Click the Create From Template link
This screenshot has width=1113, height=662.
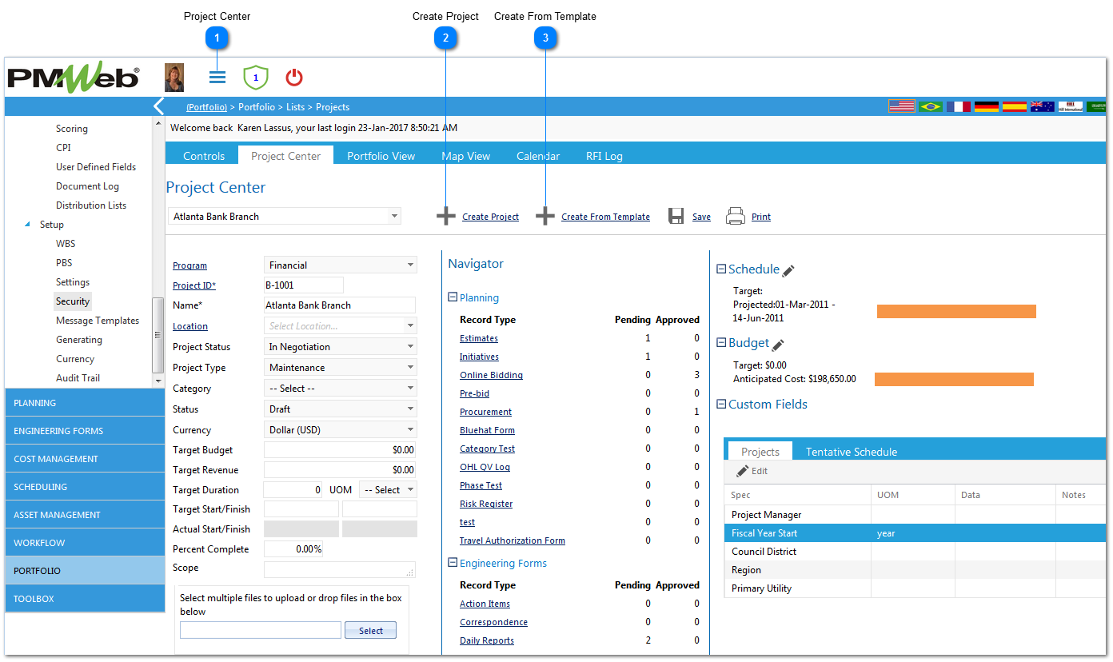pyautogui.click(x=605, y=217)
